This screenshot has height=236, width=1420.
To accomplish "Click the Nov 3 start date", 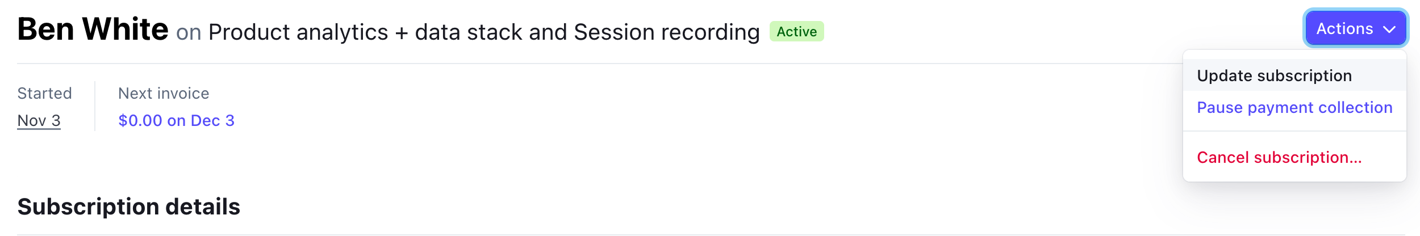I will point(39,120).
